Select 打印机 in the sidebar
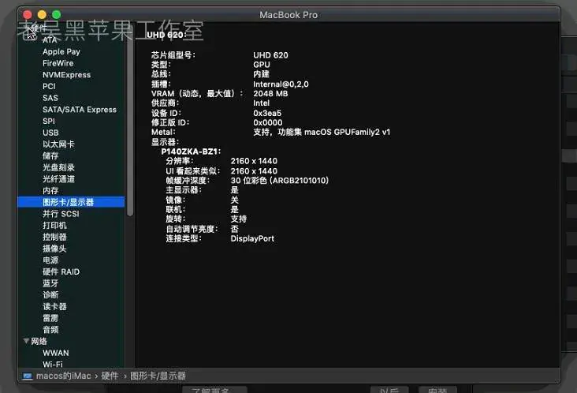This screenshot has width=577, height=393. tap(54, 225)
